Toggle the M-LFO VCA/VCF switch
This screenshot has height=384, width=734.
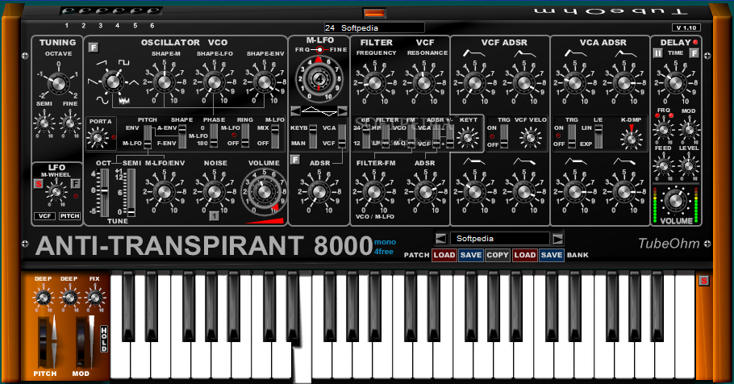click(342, 136)
